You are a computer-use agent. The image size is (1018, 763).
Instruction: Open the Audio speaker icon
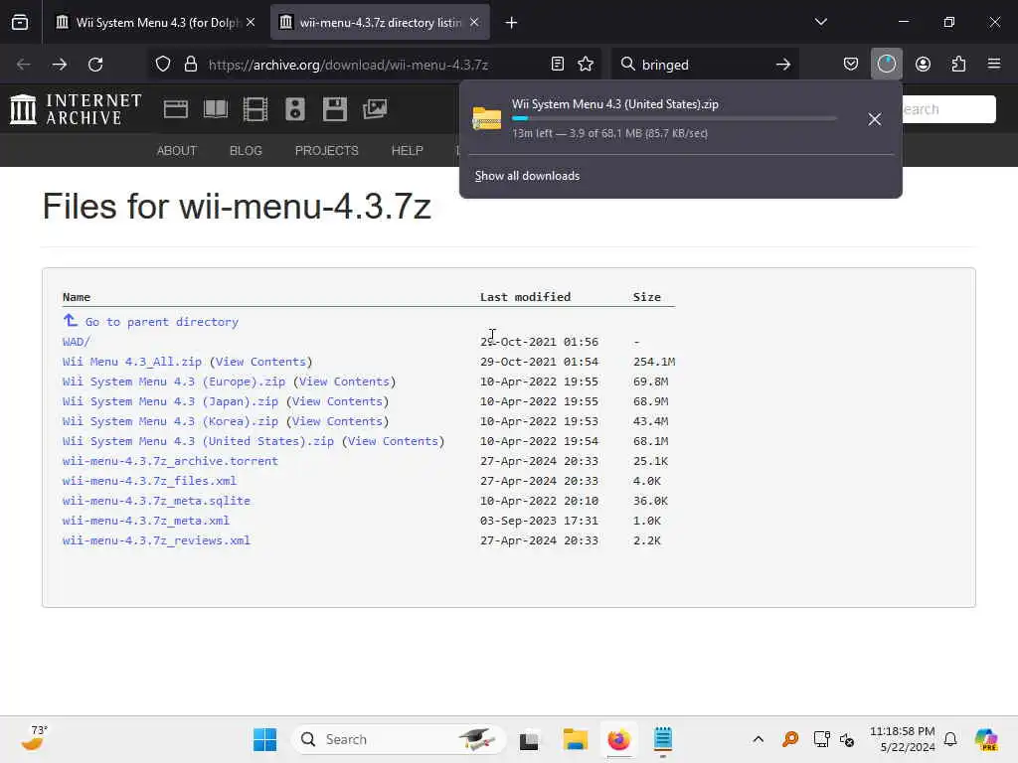294,109
